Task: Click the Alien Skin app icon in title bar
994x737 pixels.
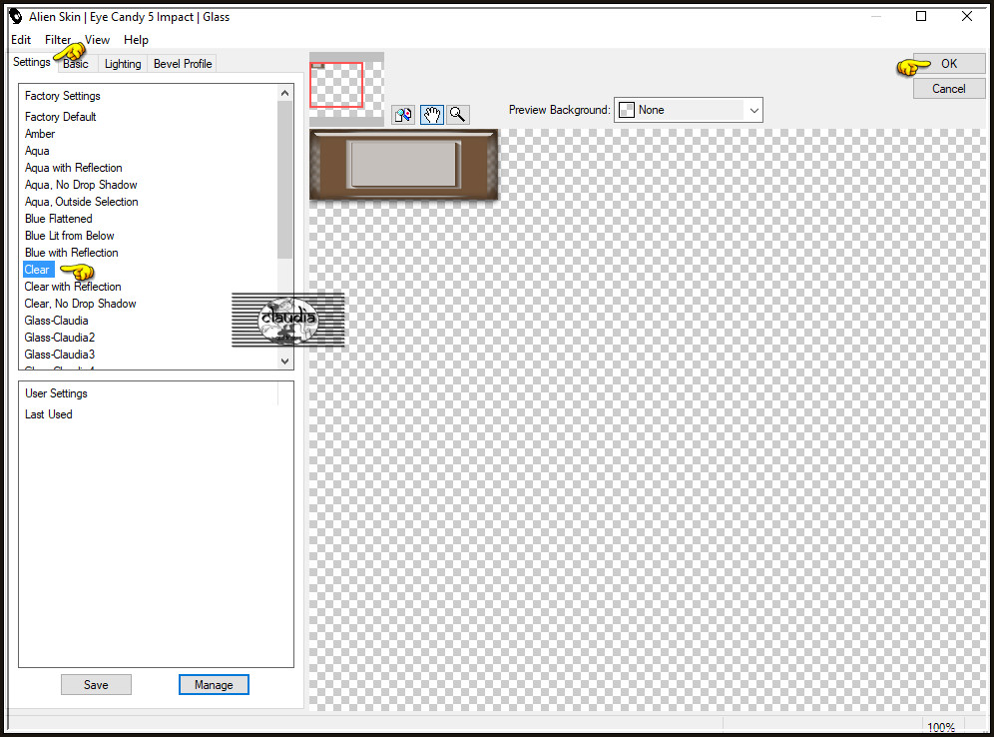Action: 15,17
